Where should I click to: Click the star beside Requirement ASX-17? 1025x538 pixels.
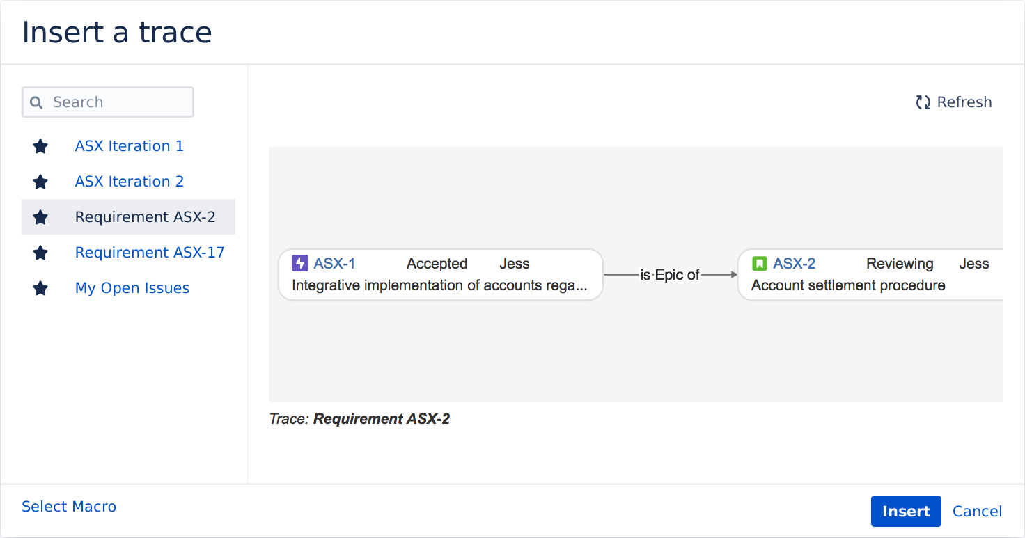click(40, 253)
